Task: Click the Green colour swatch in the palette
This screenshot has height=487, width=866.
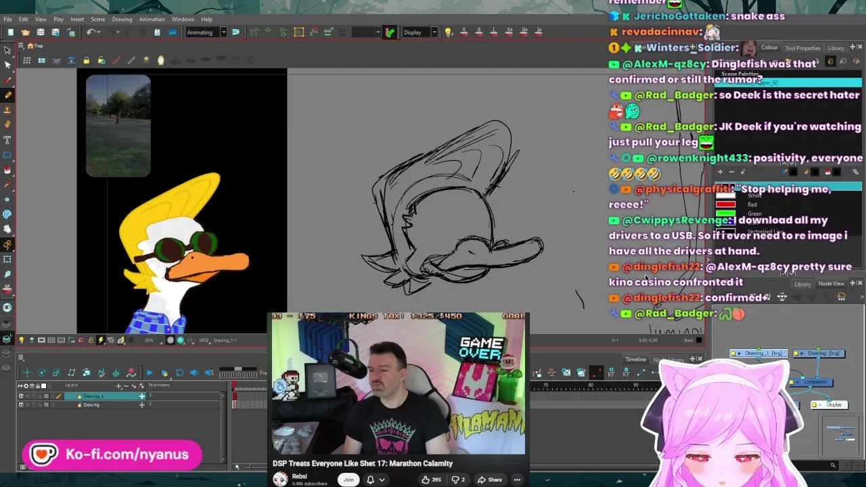Action: click(725, 213)
